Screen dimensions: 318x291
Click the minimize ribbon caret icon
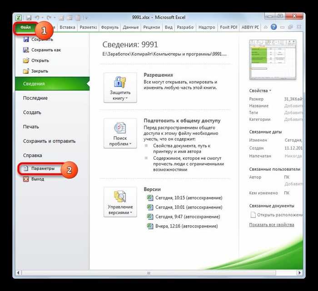(265, 27)
